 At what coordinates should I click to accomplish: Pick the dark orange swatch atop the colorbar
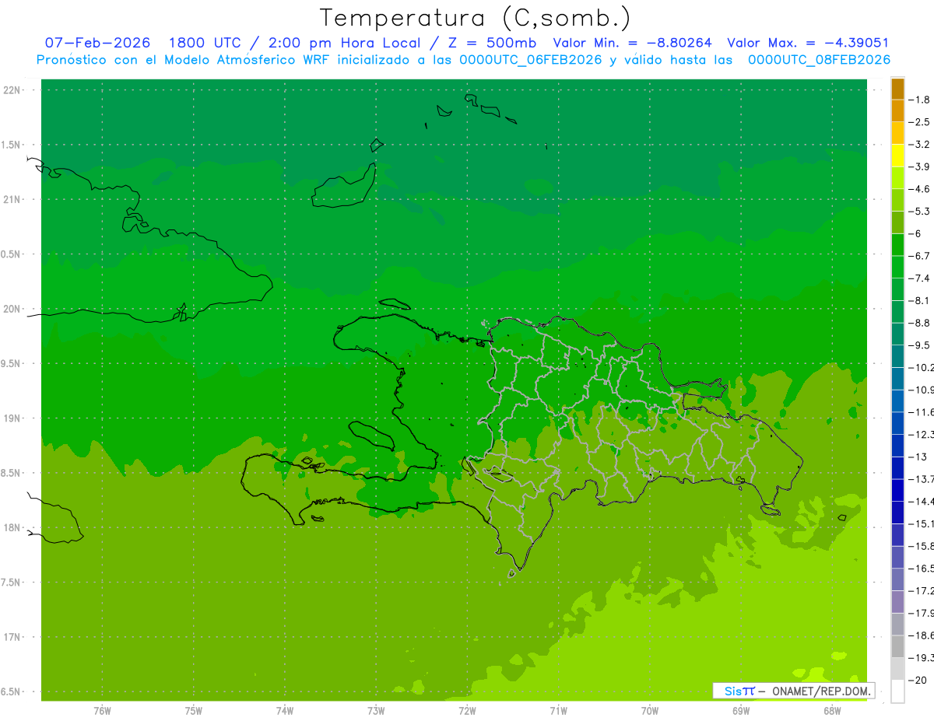(x=897, y=89)
